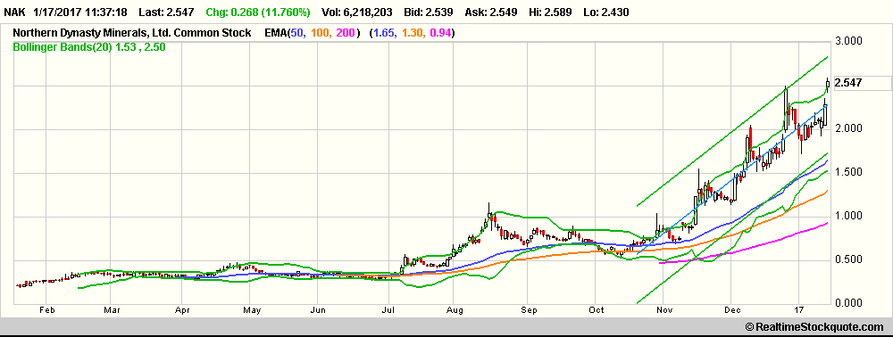Click the blue EMA 50 legend label
This screenshot has width=893, height=337.
click(x=296, y=34)
